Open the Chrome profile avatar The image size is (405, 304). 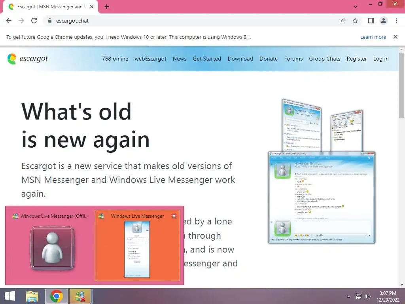384,21
